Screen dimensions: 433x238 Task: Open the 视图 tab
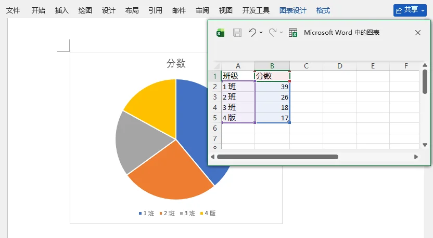click(226, 10)
